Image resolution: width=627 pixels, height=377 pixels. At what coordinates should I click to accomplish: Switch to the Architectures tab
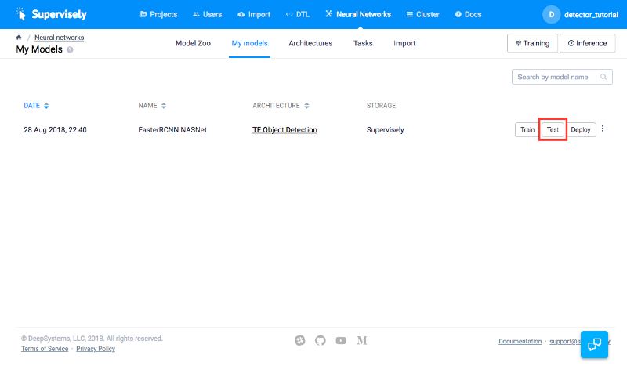tap(310, 43)
